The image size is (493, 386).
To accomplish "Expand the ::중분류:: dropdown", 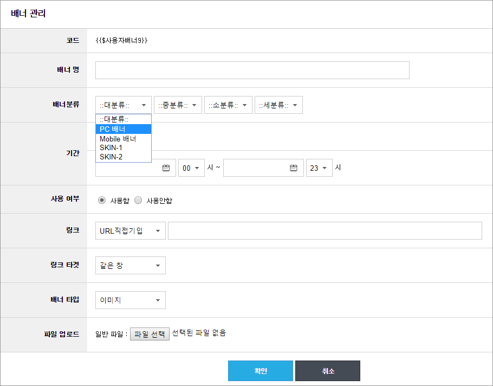I will click(x=178, y=105).
